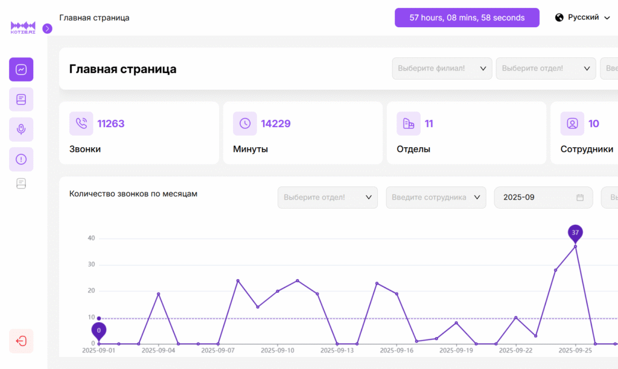Image resolution: width=618 pixels, height=369 pixels.
Task: Click the Отделы stat card
Action: tap(466, 133)
